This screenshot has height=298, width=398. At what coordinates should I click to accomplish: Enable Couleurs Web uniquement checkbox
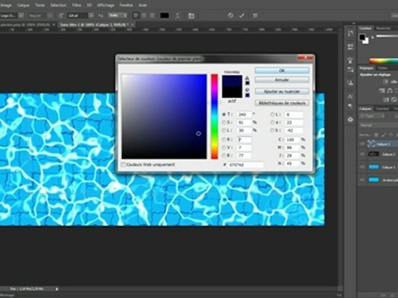pyautogui.click(x=124, y=165)
